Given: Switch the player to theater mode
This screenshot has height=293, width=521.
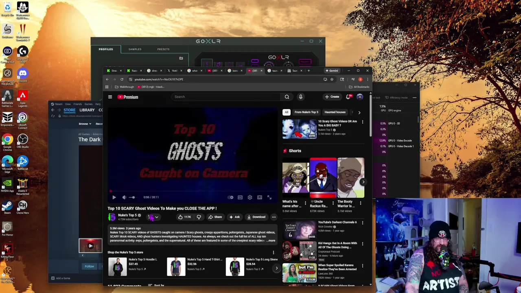Looking at the screenshot, I should point(260,197).
